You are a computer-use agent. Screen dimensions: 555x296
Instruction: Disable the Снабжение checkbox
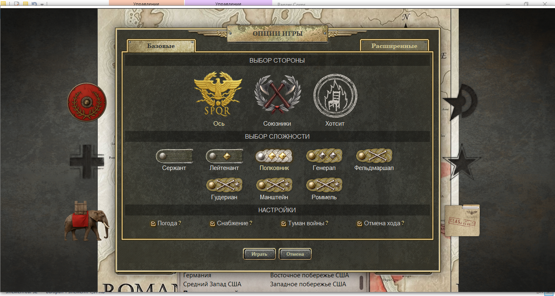[x=212, y=224]
